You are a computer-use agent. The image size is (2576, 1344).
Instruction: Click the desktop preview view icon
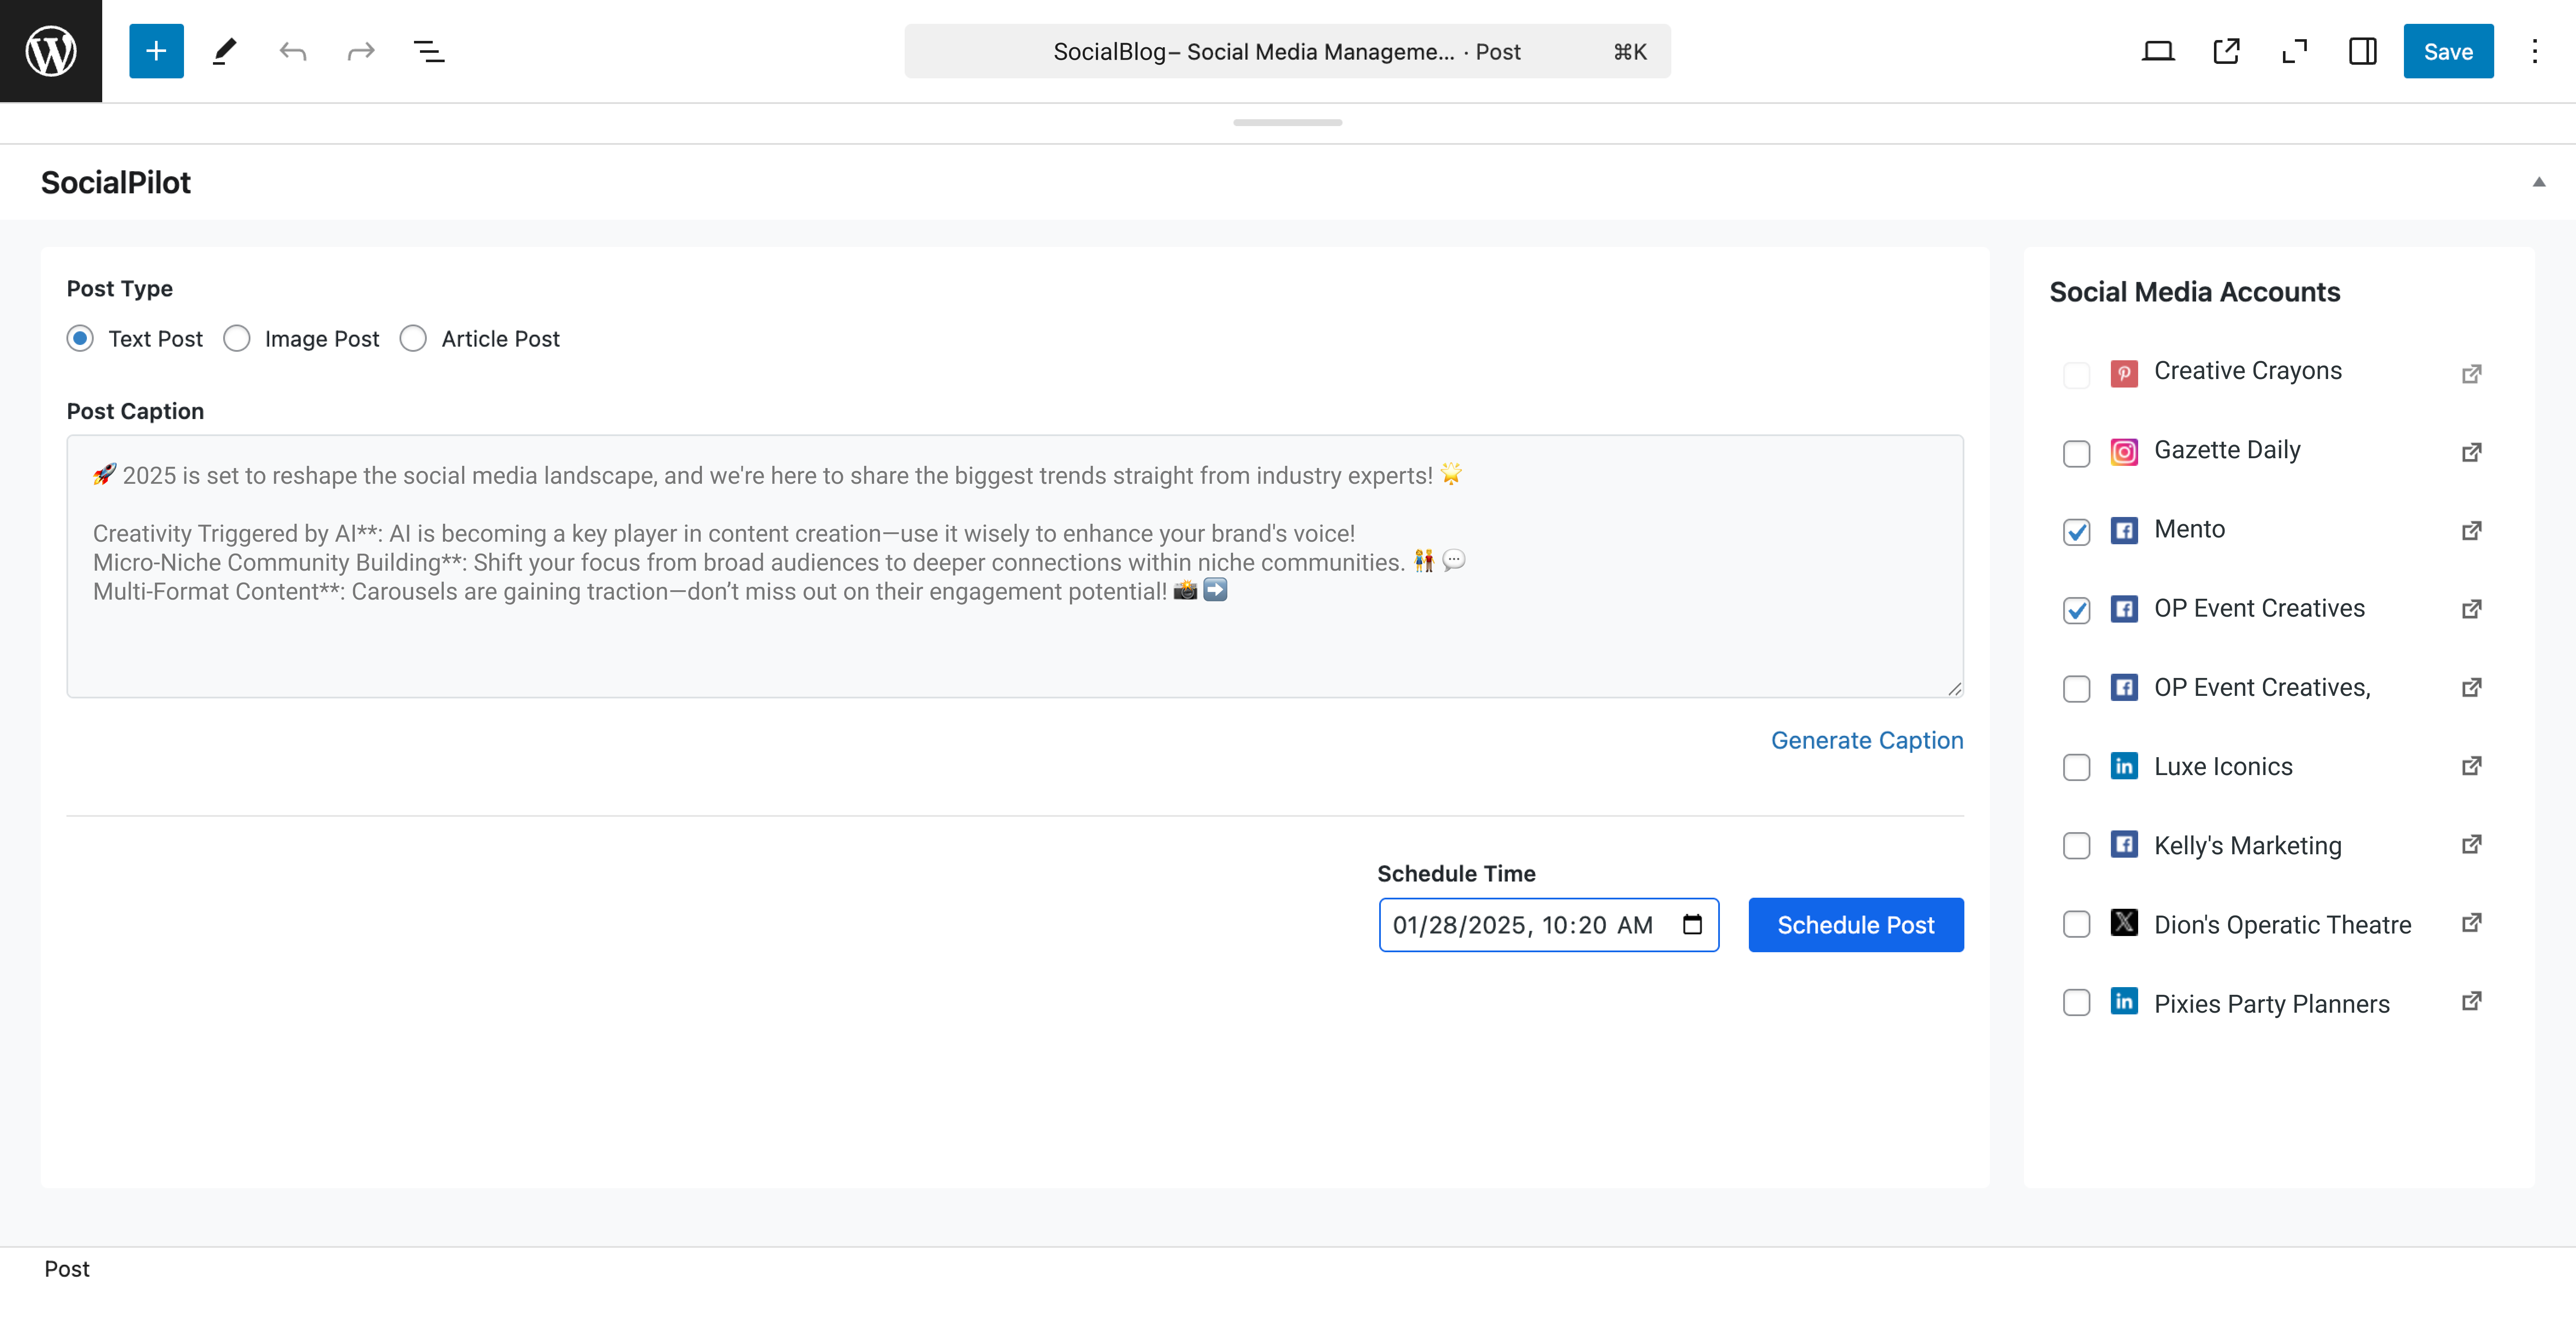click(2158, 51)
